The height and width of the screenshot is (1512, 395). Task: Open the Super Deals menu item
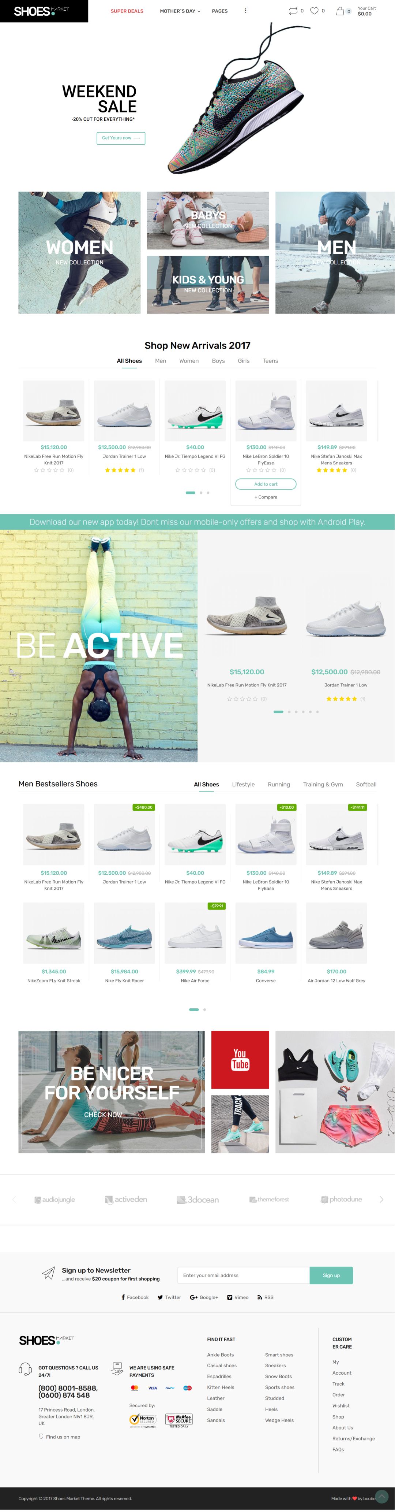(127, 11)
